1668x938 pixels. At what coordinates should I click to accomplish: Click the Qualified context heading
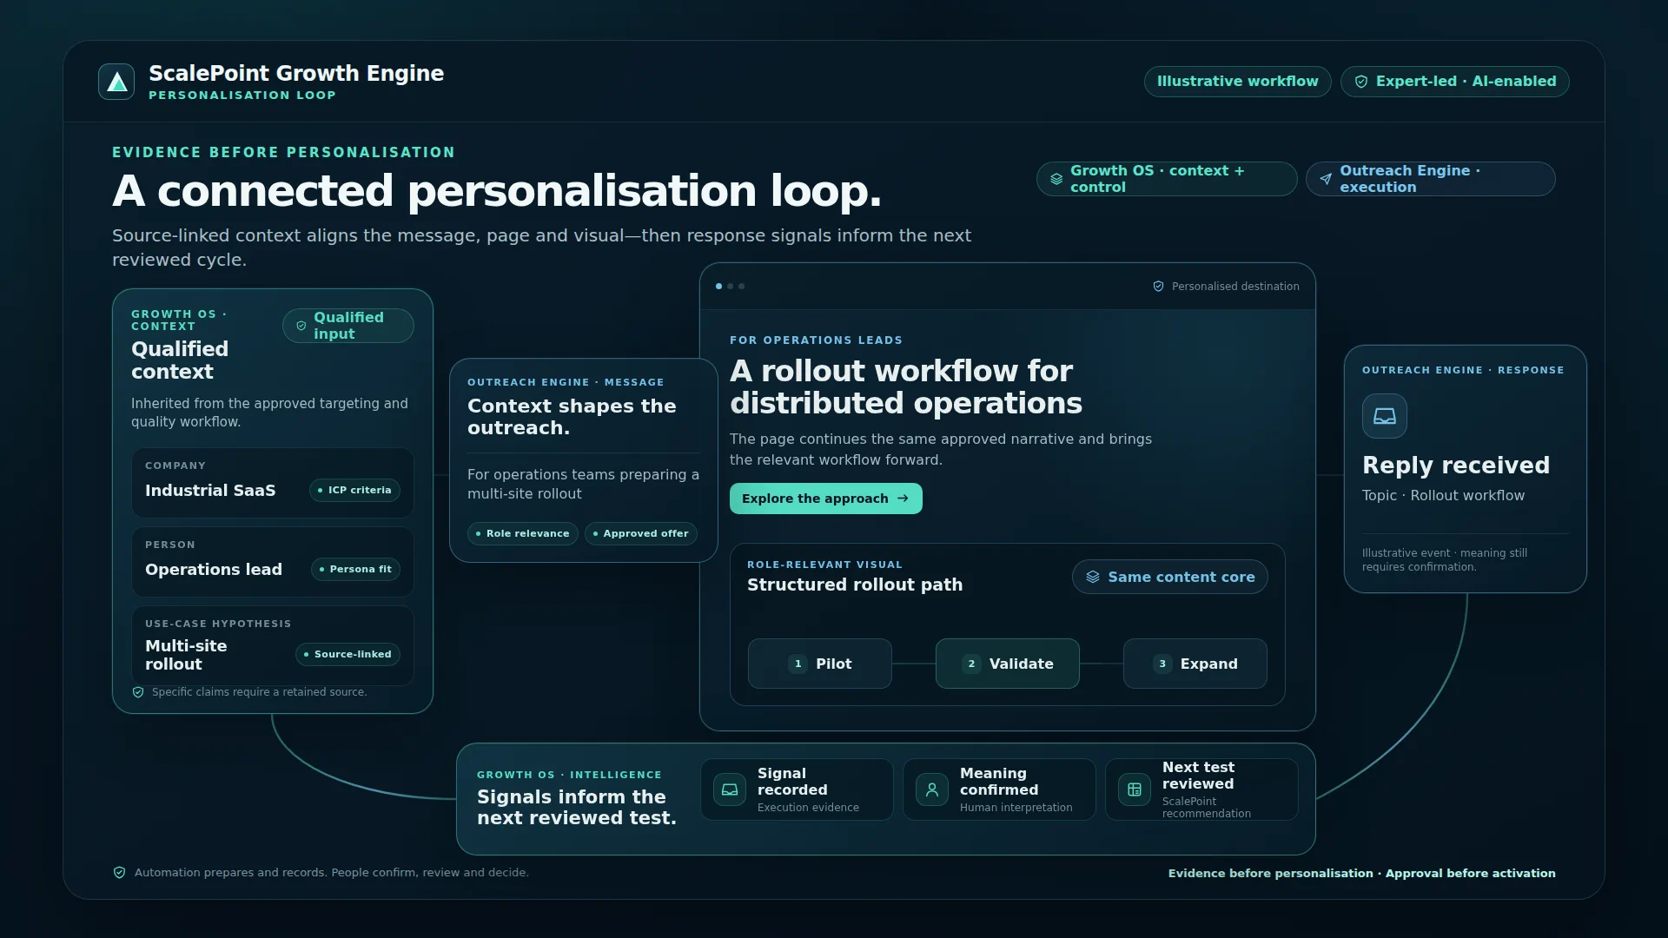point(180,360)
